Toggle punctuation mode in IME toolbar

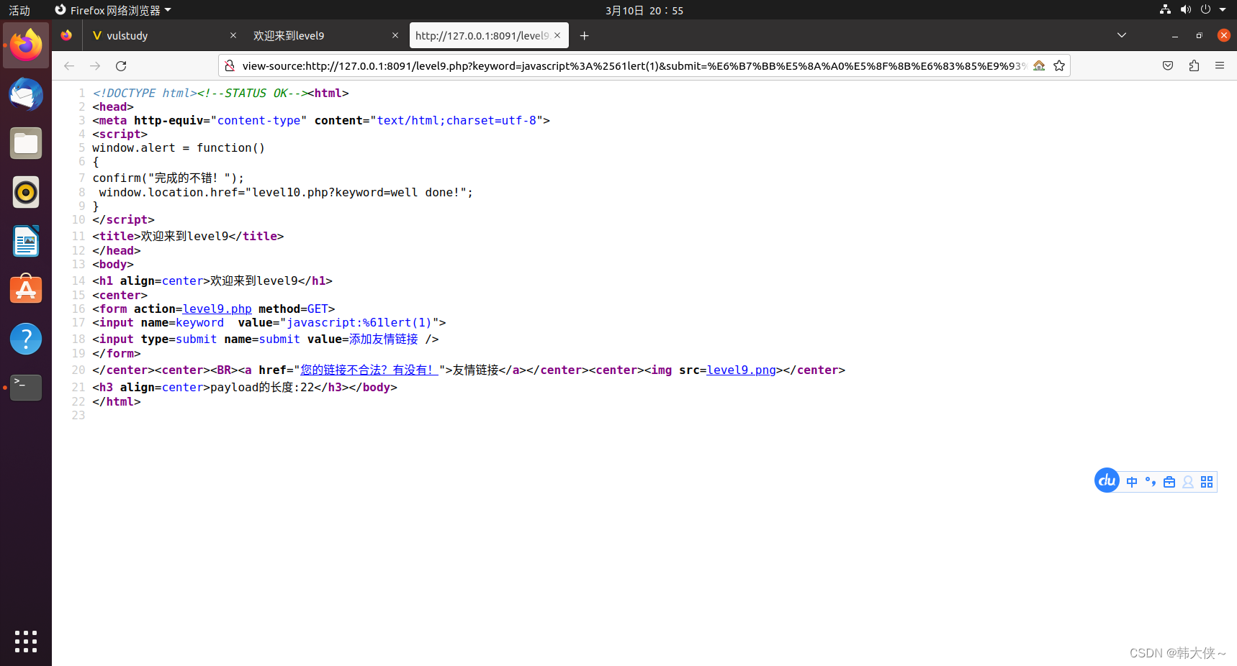pos(1151,482)
